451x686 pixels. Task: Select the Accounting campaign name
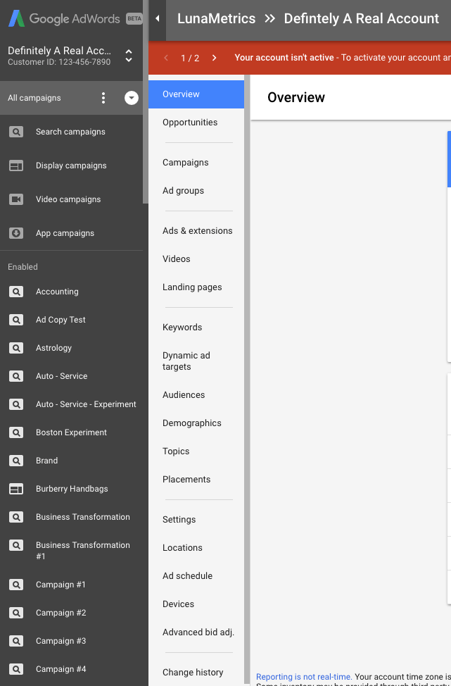point(57,292)
